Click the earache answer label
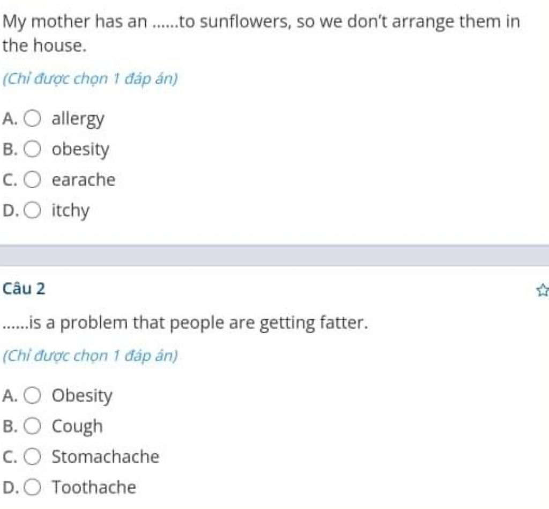Screen dimensions: 549x509 point(84,180)
